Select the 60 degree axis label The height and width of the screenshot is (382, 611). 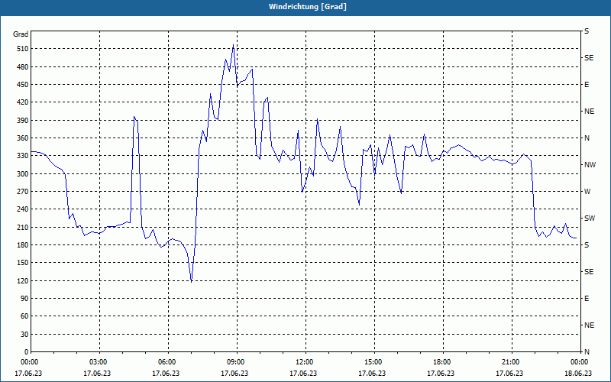(x=24, y=316)
